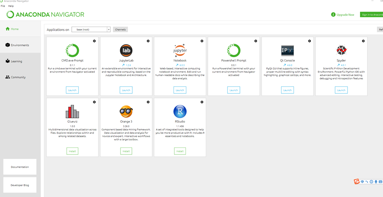Image resolution: width=383 pixels, height=197 pixels.
Task: Click the Upgrade Now info icon
Action: (333, 15)
